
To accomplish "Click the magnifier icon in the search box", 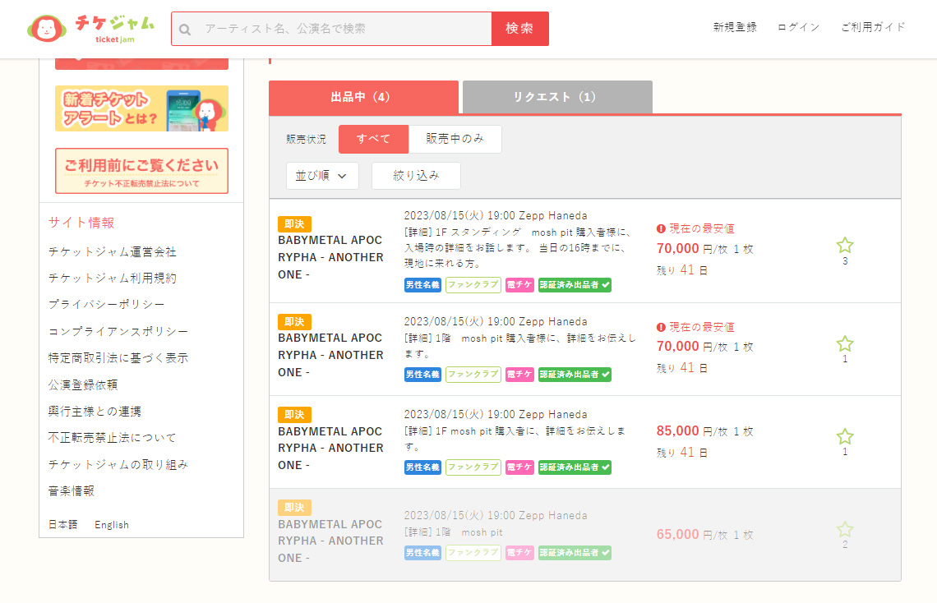I will coord(185,30).
